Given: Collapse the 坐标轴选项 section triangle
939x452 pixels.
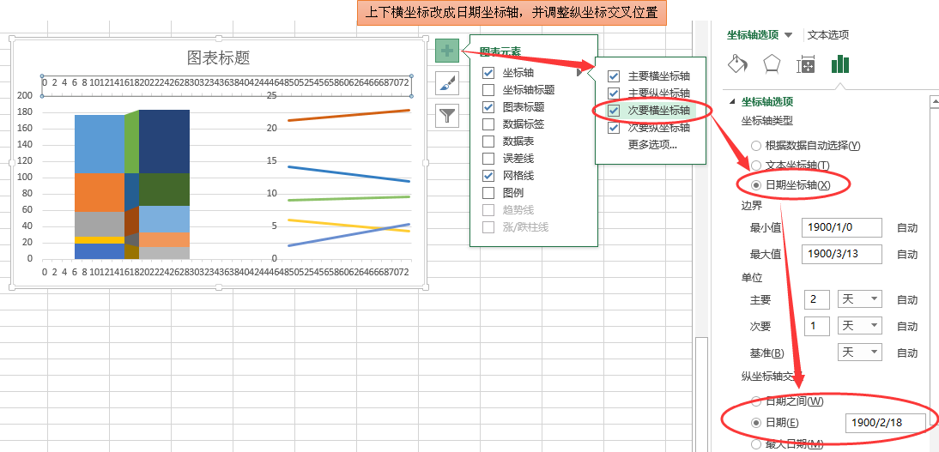Looking at the screenshot, I should coord(732,102).
